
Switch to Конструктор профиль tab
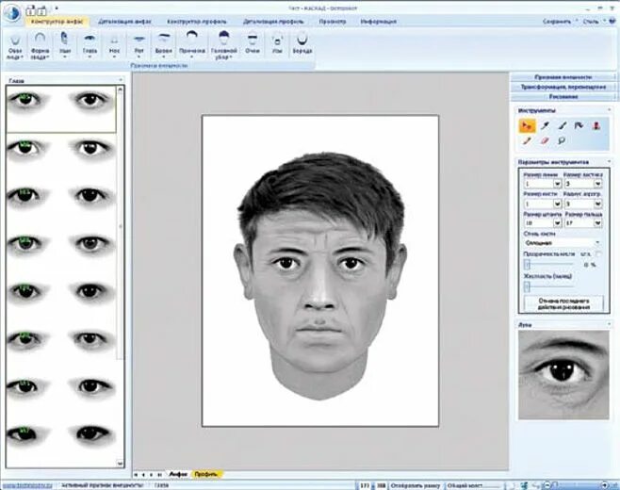(x=197, y=22)
